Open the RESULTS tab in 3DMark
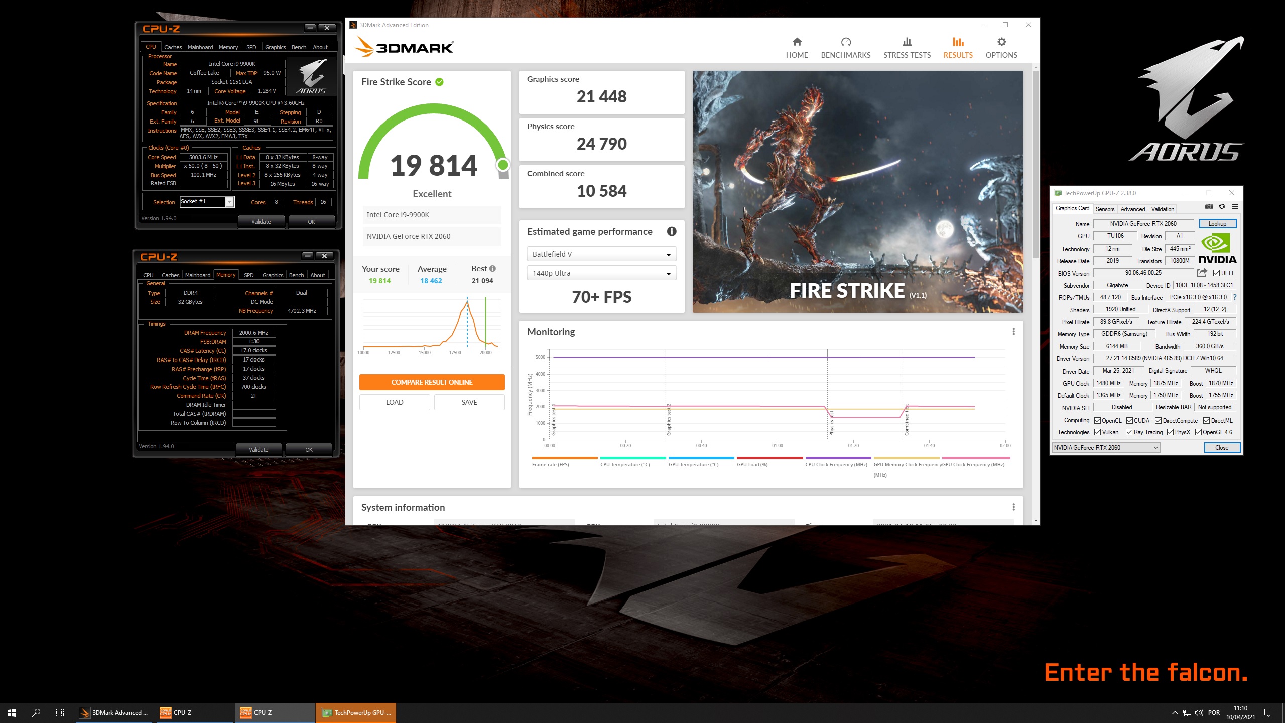The image size is (1285, 723). click(958, 48)
